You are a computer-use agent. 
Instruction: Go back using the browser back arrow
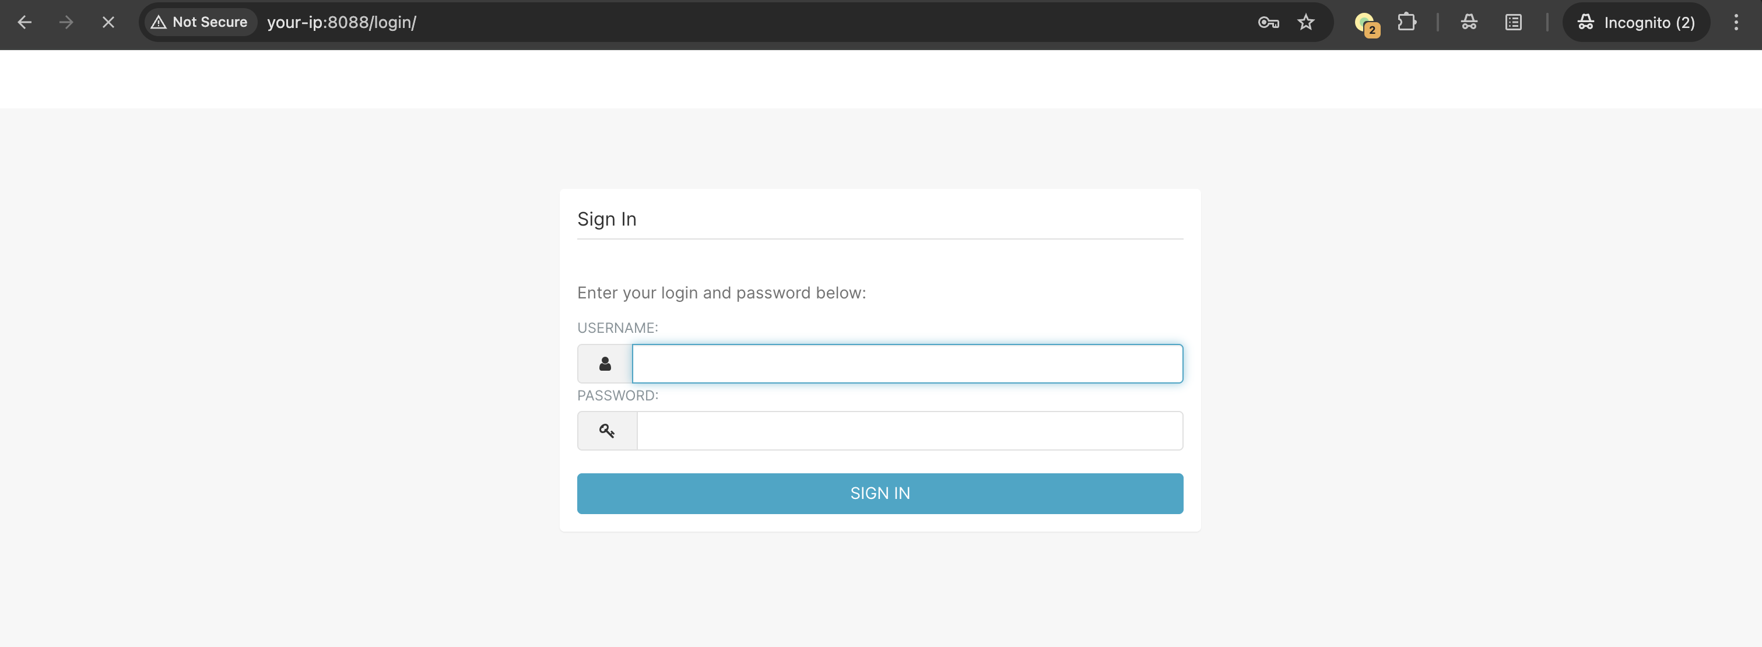coord(24,23)
